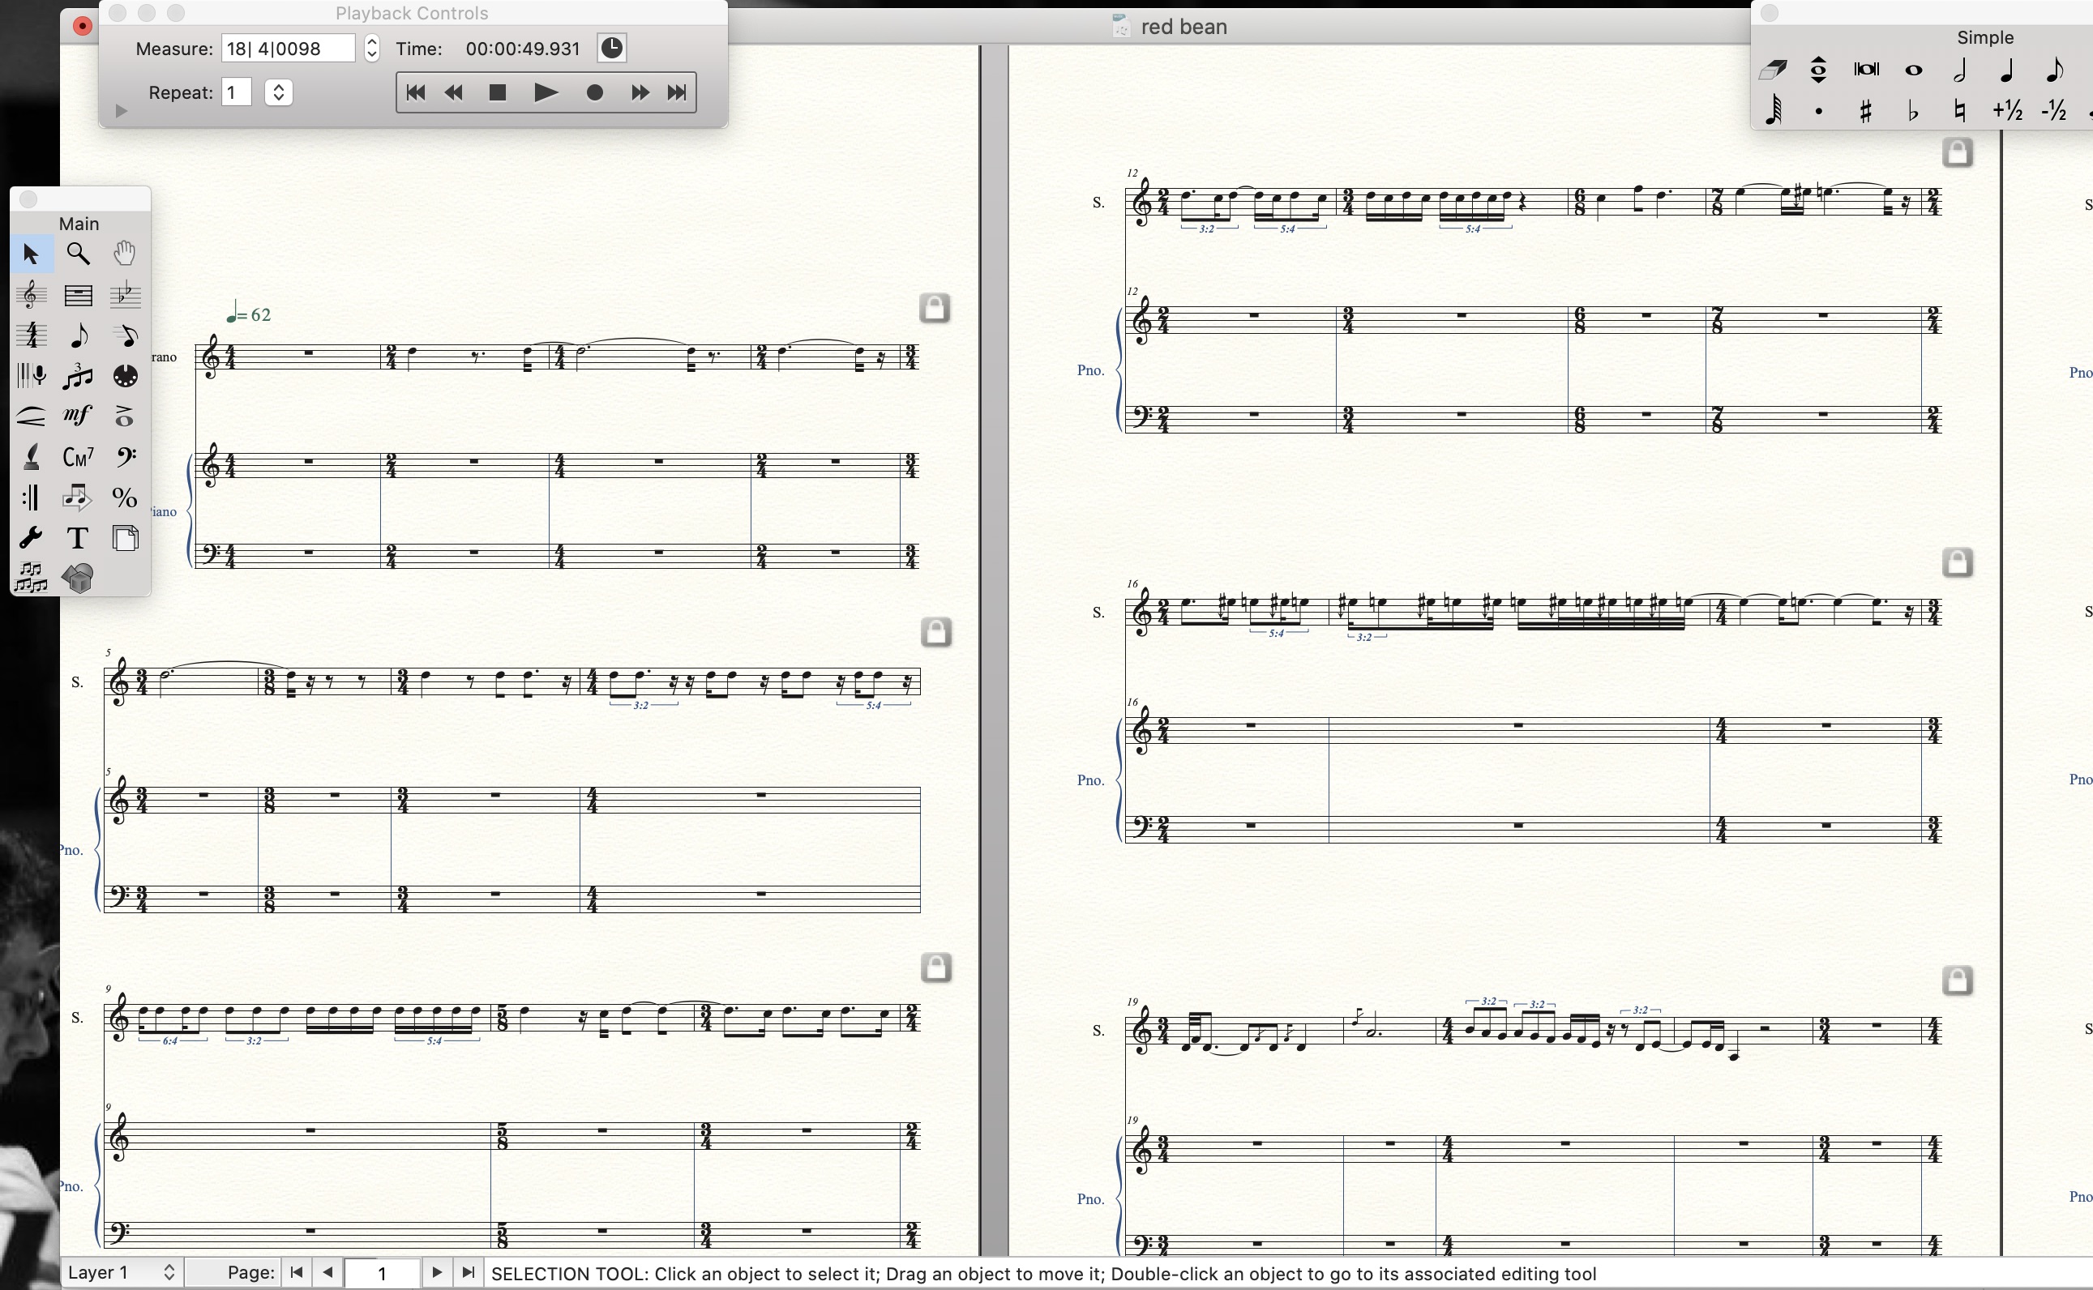The width and height of the screenshot is (2093, 1290).
Task: Click the Measure input field
Action: pos(288,48)
